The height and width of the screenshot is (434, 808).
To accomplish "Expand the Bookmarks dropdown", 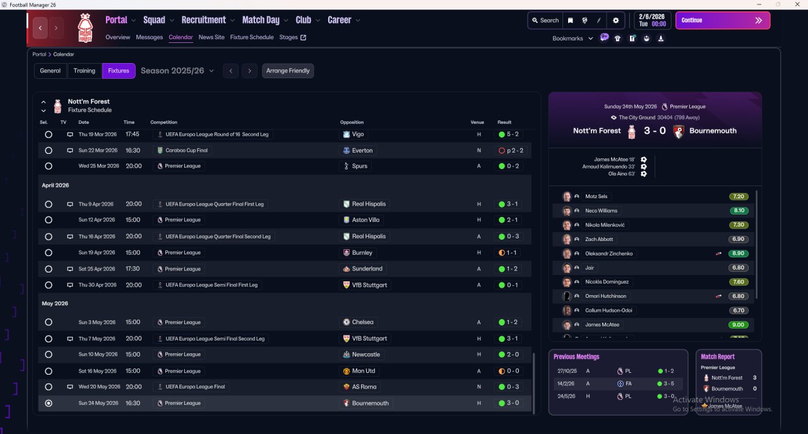I will coord(573,38).
